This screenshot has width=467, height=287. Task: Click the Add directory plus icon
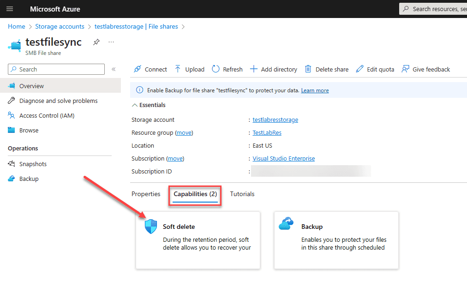click(x=253, y=69)
